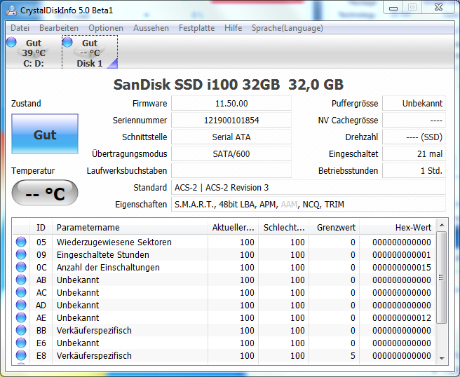Click the NV Cachegrösse value field

[414, 121]
